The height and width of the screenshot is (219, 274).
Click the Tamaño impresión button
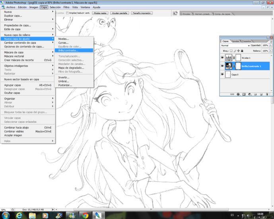click(x=142, y=13)
